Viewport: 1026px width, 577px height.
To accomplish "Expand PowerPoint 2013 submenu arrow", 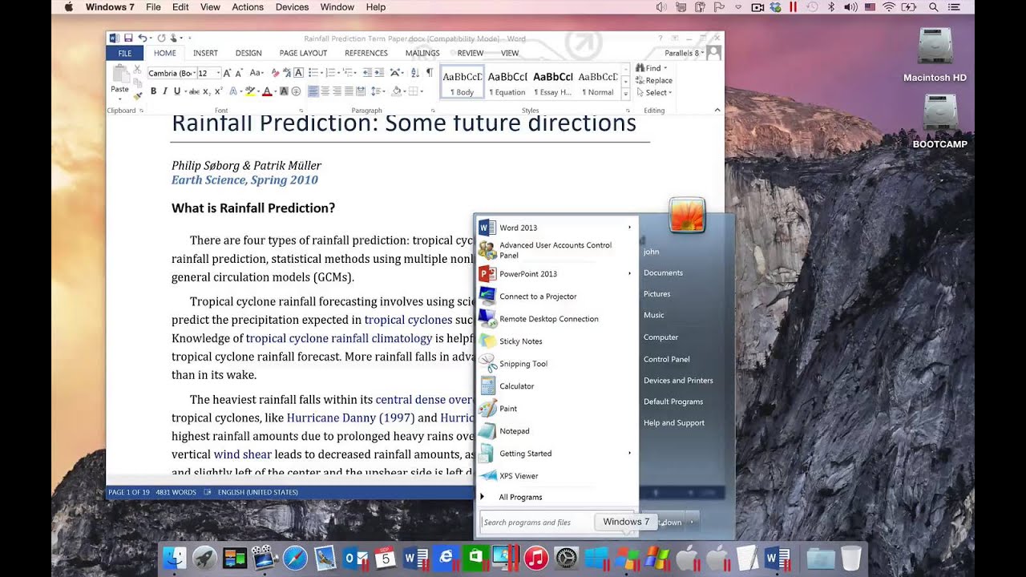I will (629, 274).
